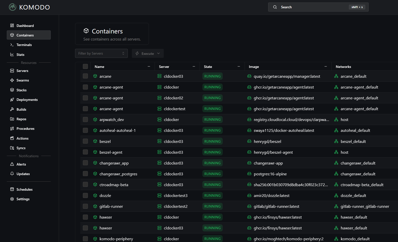Select the arpwatch_dev row checkbox
The image size is (398, 242).
tap(85, 119)
